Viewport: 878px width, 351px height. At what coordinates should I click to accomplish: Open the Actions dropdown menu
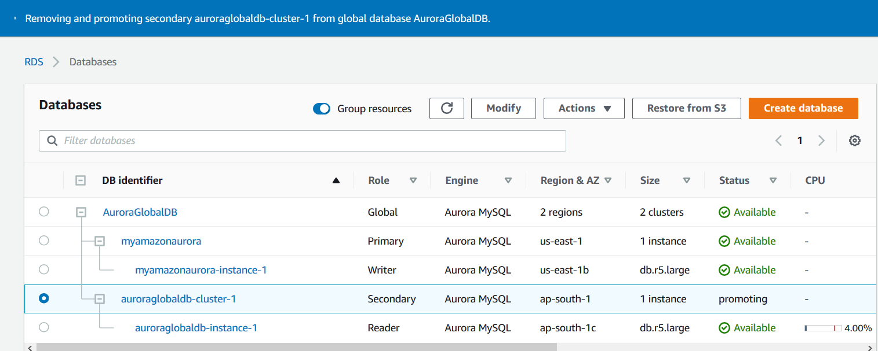click(x=584, y=108)
